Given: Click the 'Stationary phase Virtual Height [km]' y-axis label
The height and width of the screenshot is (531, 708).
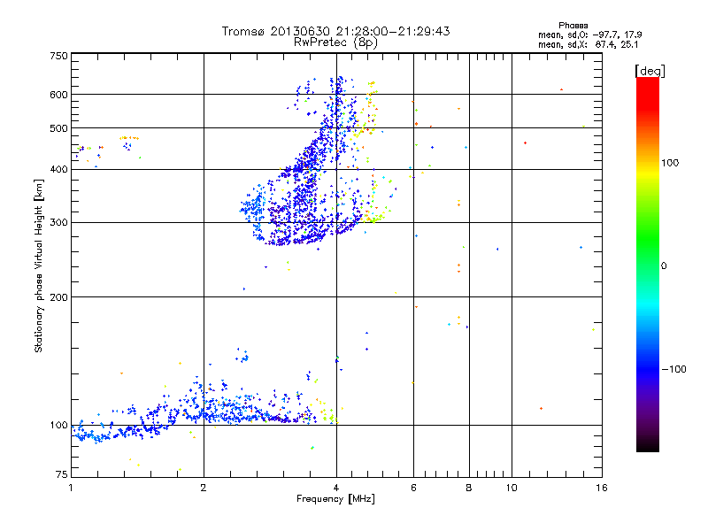Looking at the screenshot, I should click(x=39, y=265).
